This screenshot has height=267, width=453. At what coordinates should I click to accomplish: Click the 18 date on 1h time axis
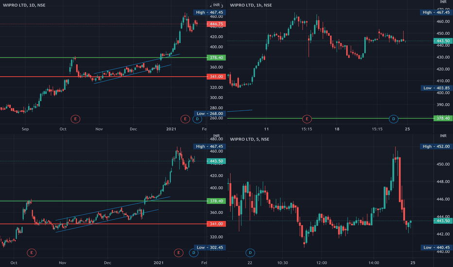(x=337, y=129)
